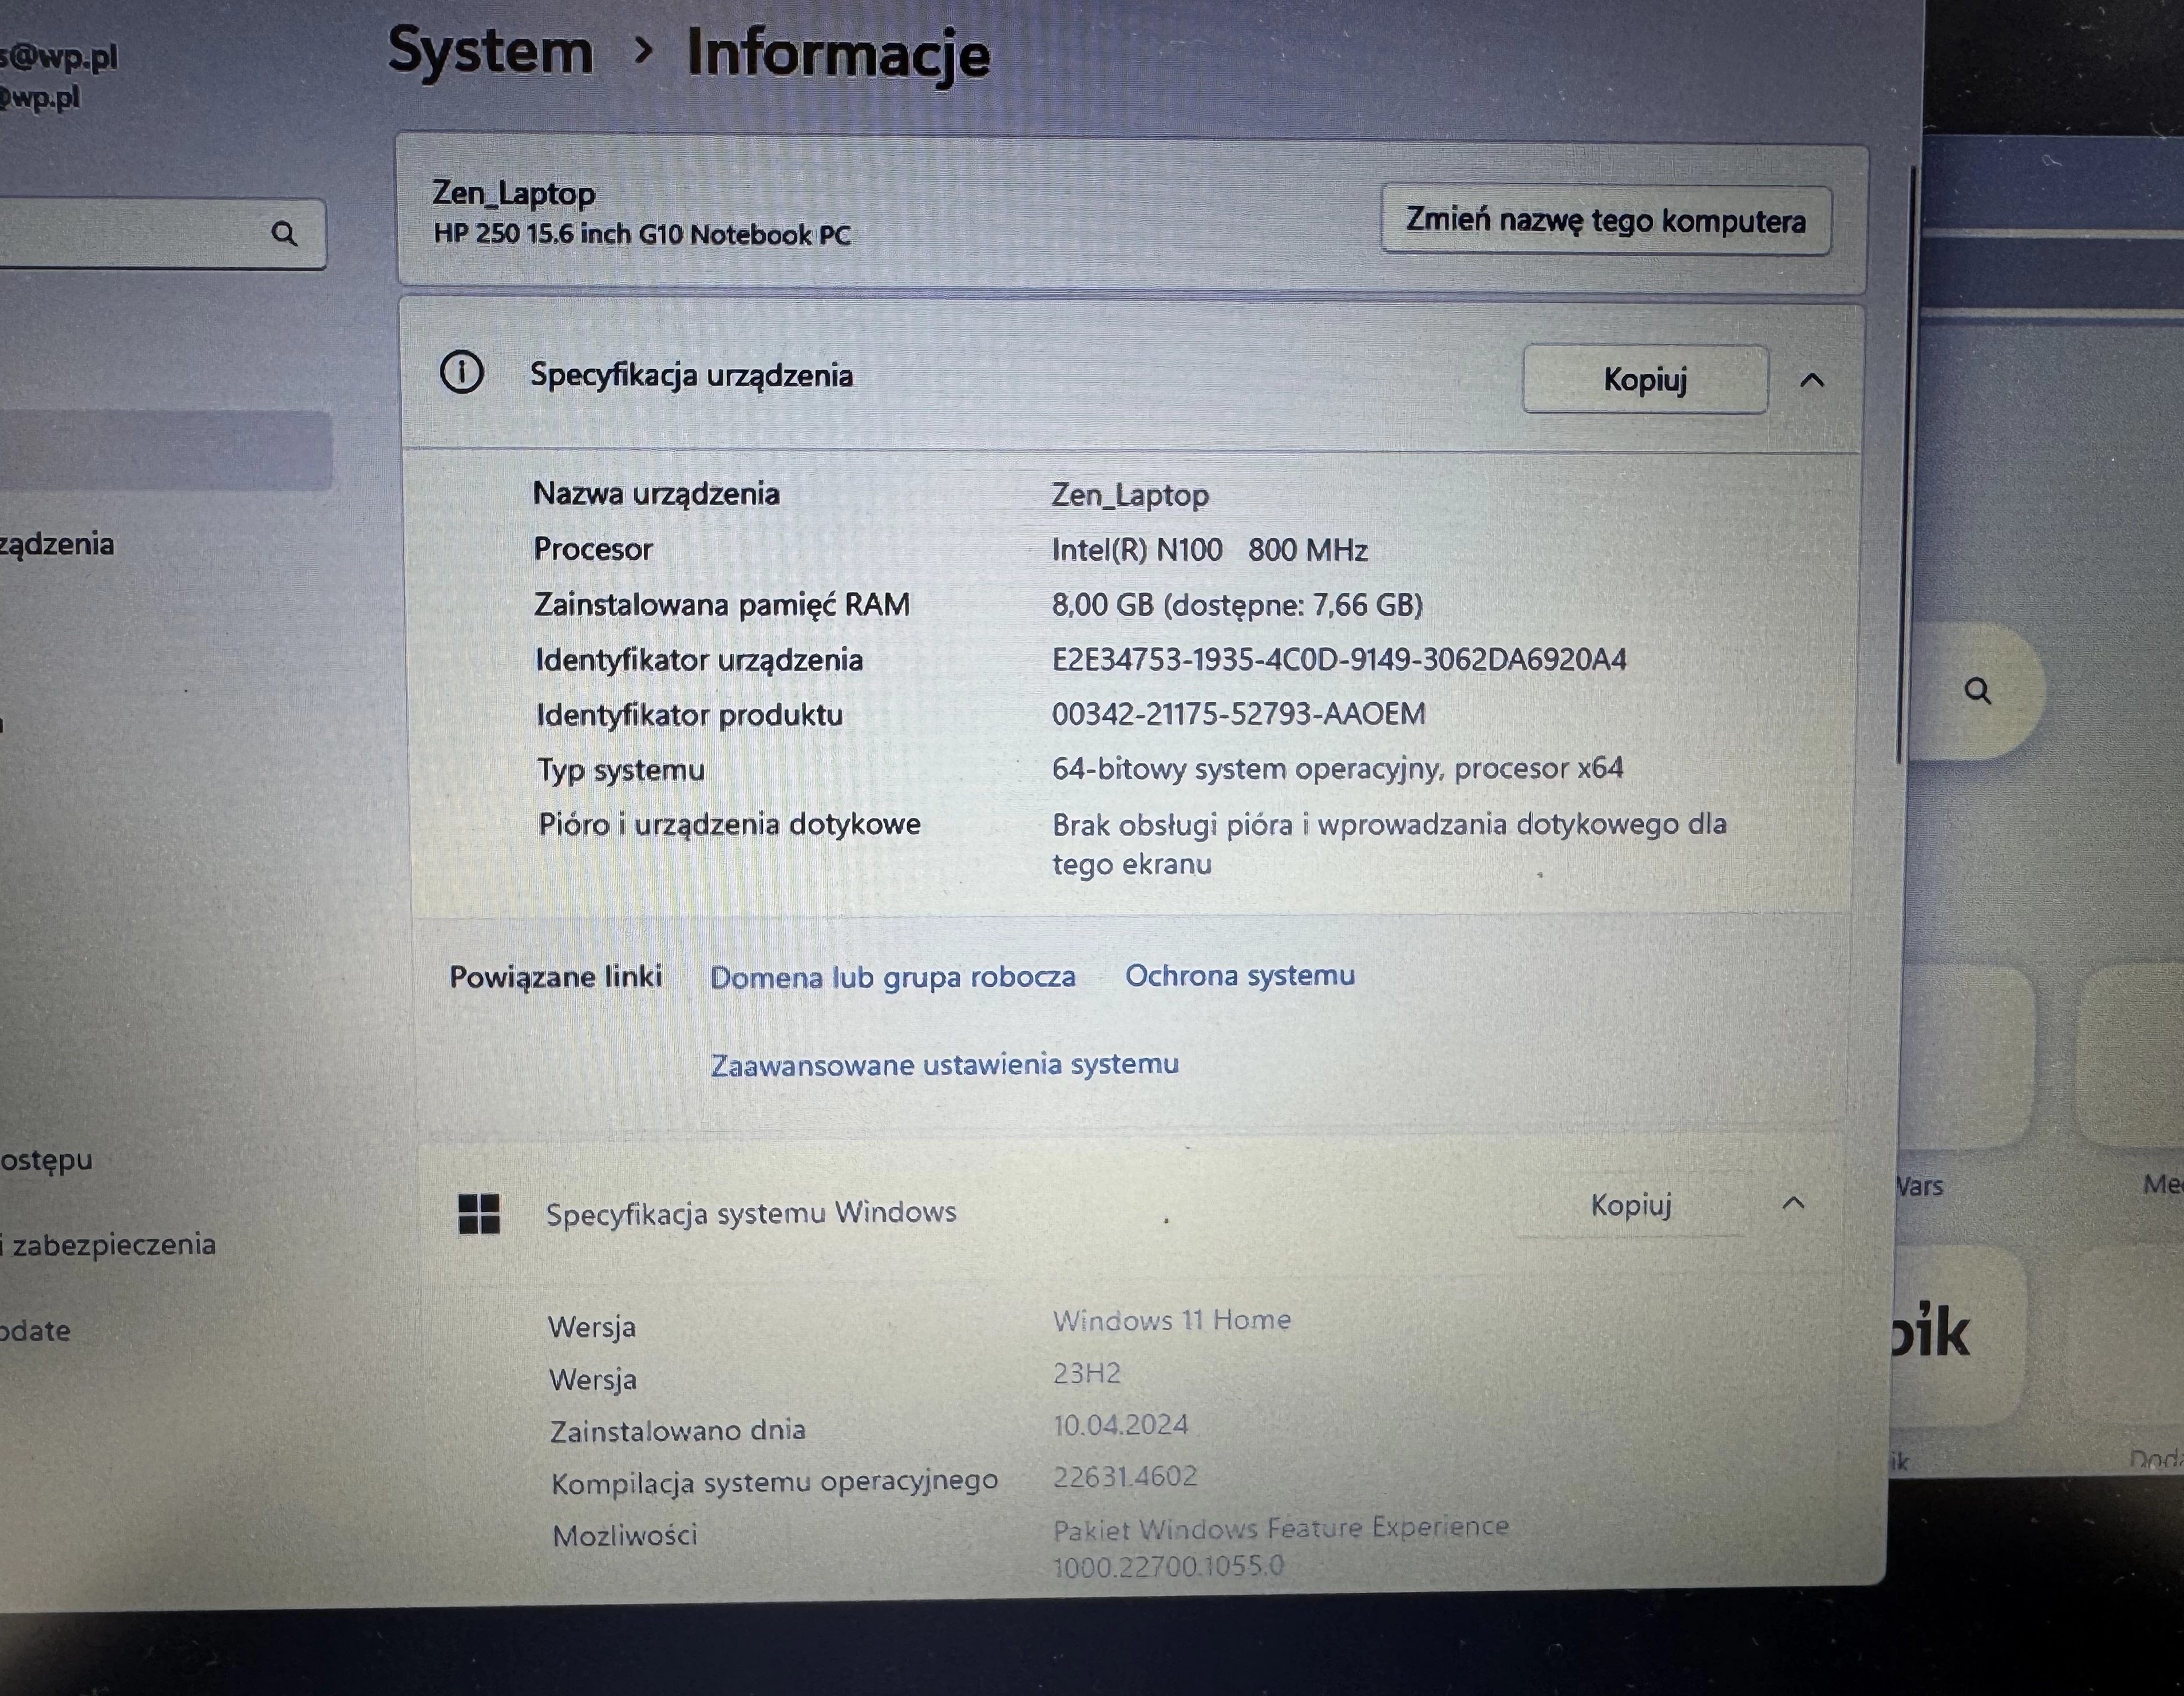2184x1696 pixels.
Task: Click the Możliwości label
Action: click(x=624, y=1535)
